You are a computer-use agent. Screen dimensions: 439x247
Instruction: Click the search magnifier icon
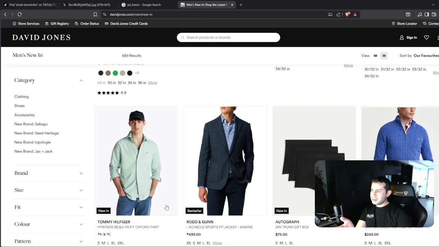pyautogui.click(x=182, y=37)
